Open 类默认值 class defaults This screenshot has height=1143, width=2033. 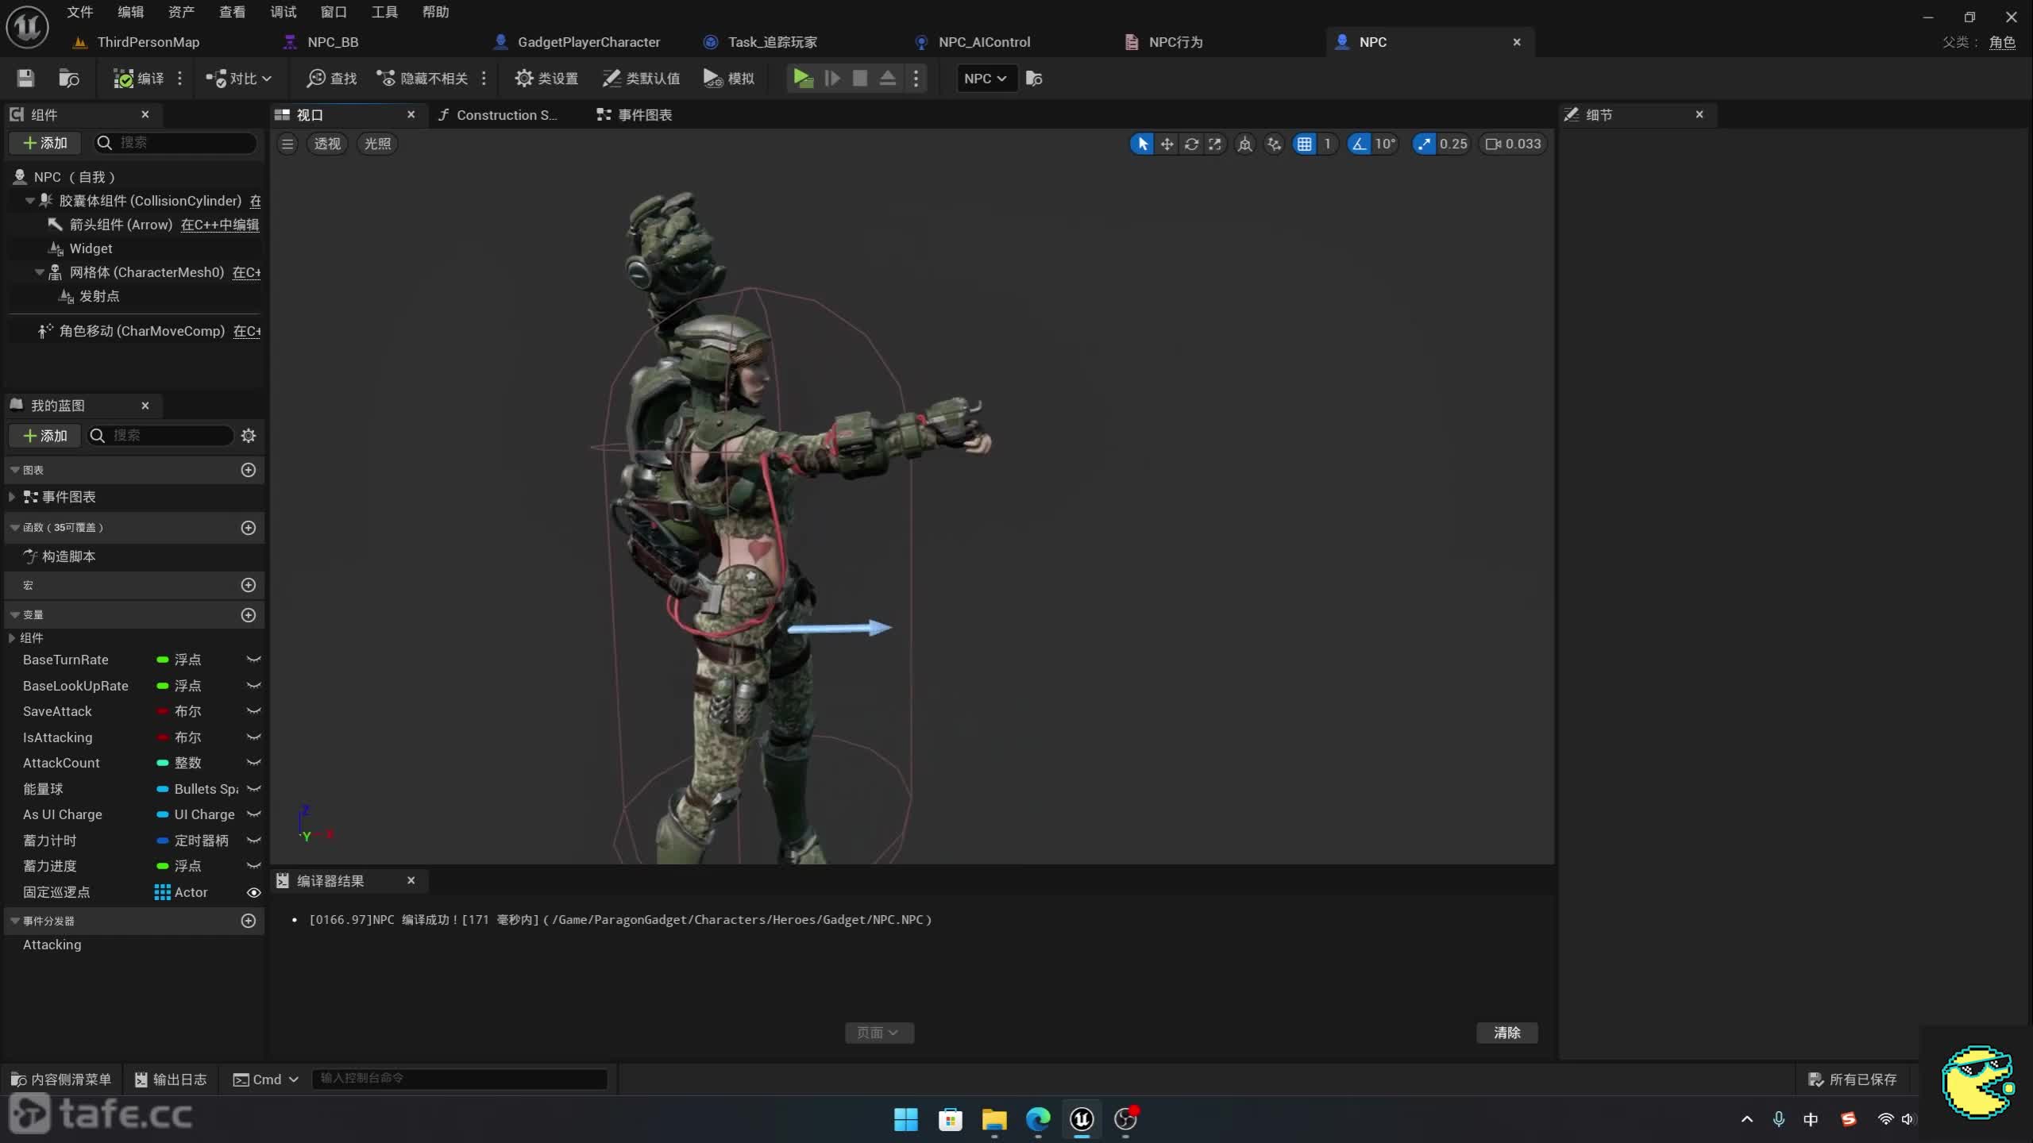coord(641,78)
